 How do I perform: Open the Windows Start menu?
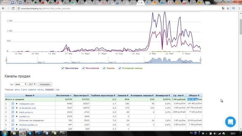click(5, 133)
